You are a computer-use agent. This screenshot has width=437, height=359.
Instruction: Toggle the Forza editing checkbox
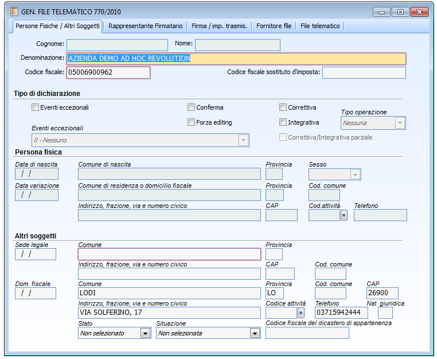191,122
